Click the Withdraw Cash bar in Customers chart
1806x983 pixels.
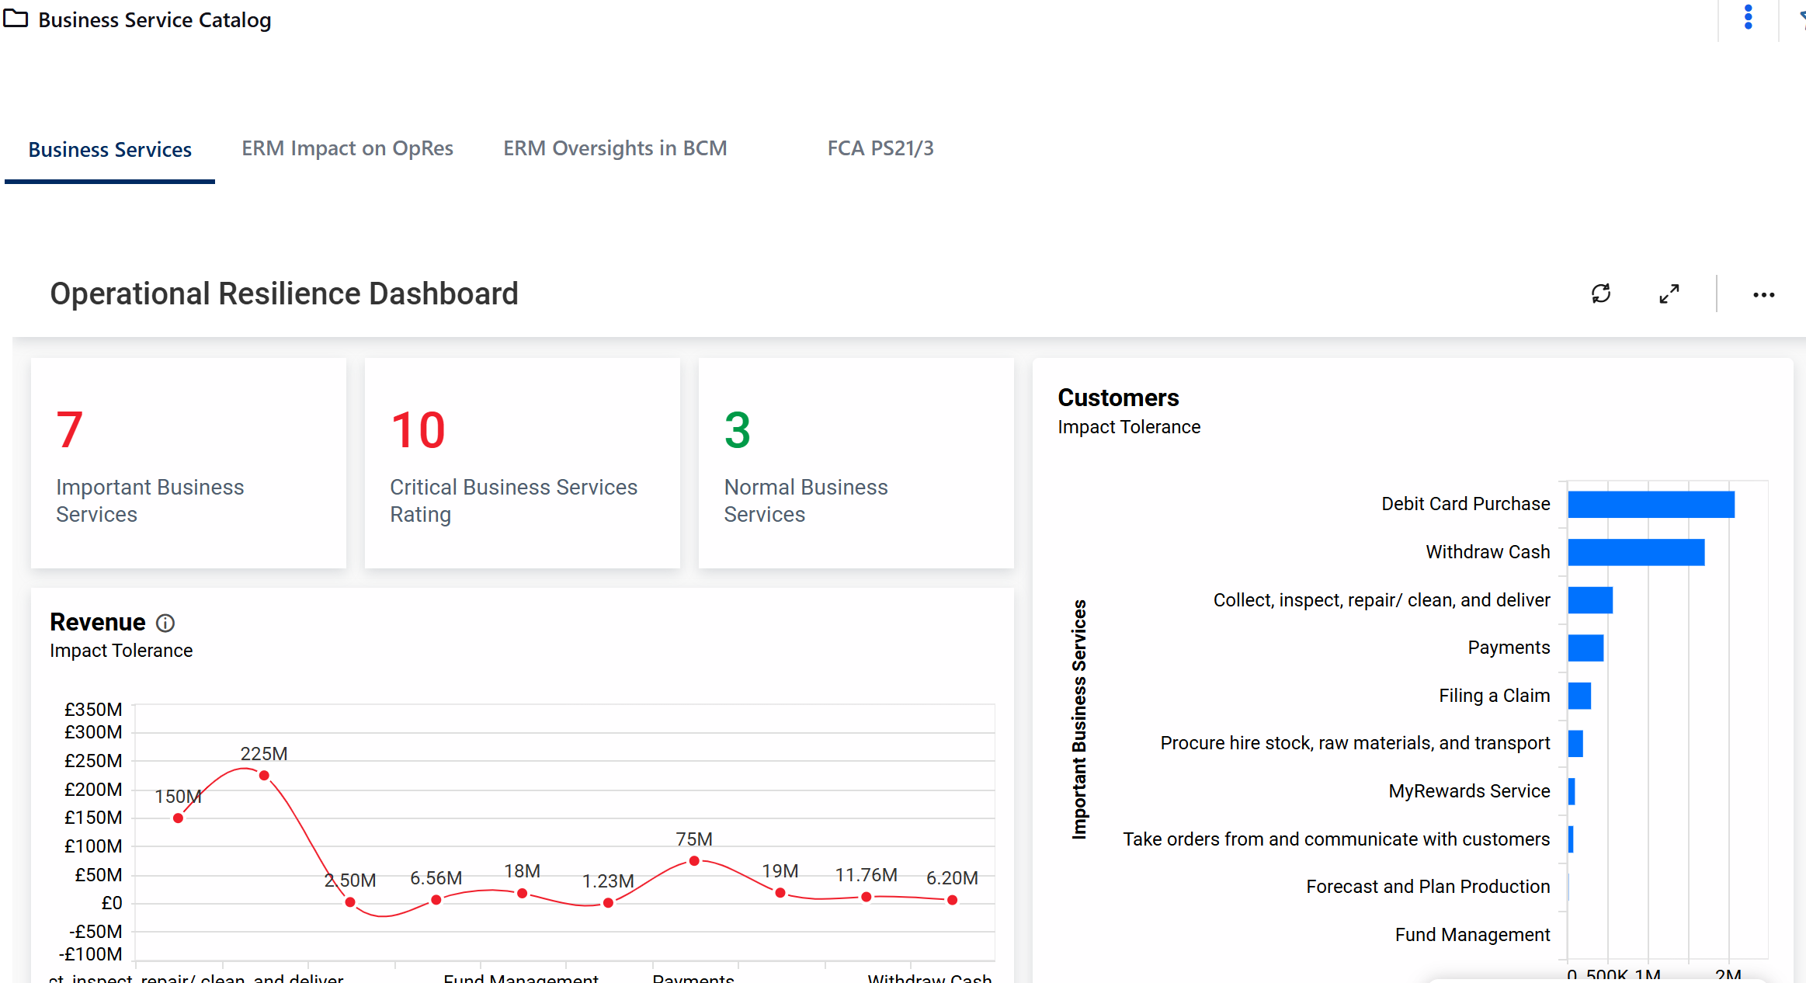click(x=1635, y=552)
